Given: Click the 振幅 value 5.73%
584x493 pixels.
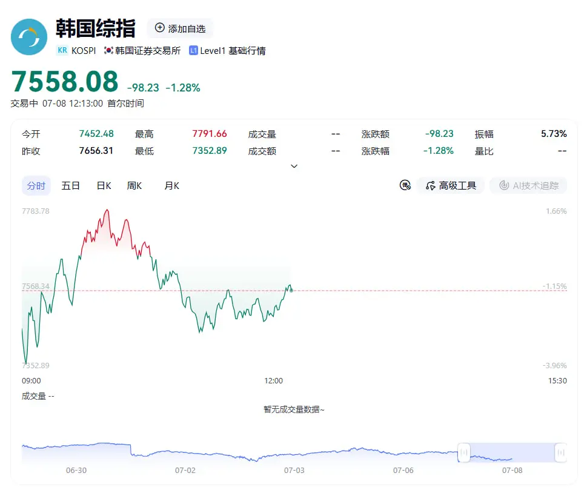Looking at the screenshot, I should [x=554, y=134].
